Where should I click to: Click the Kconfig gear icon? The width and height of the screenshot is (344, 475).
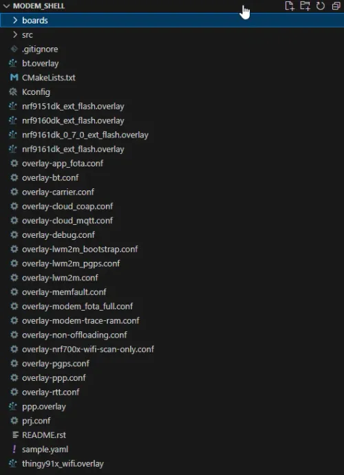tap(13, 92)
